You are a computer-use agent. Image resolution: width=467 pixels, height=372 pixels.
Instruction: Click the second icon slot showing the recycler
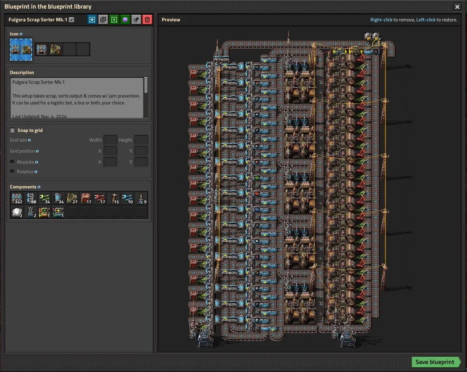pyautogui.click(x=55, y=49)
